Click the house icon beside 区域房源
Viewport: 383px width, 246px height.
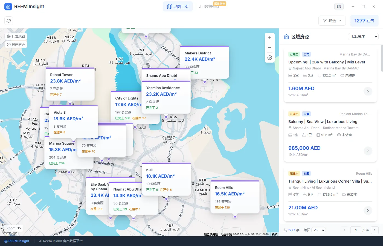286,37
